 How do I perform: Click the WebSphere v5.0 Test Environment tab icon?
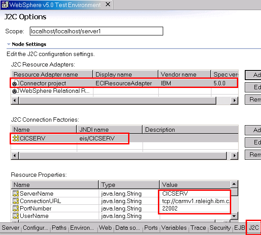(x=5, y=5)
